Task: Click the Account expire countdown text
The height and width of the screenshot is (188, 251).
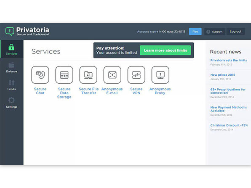Action: 161,32
